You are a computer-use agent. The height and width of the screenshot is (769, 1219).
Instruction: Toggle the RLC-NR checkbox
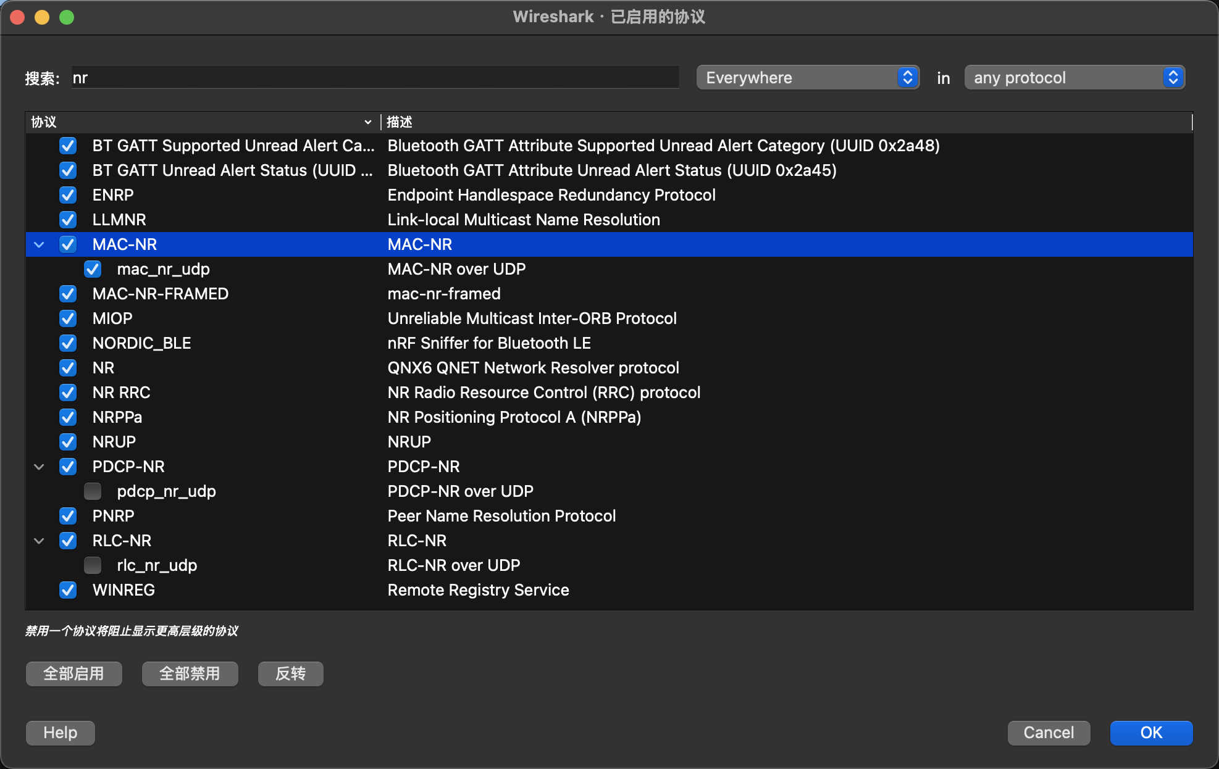tap(68, 541)
